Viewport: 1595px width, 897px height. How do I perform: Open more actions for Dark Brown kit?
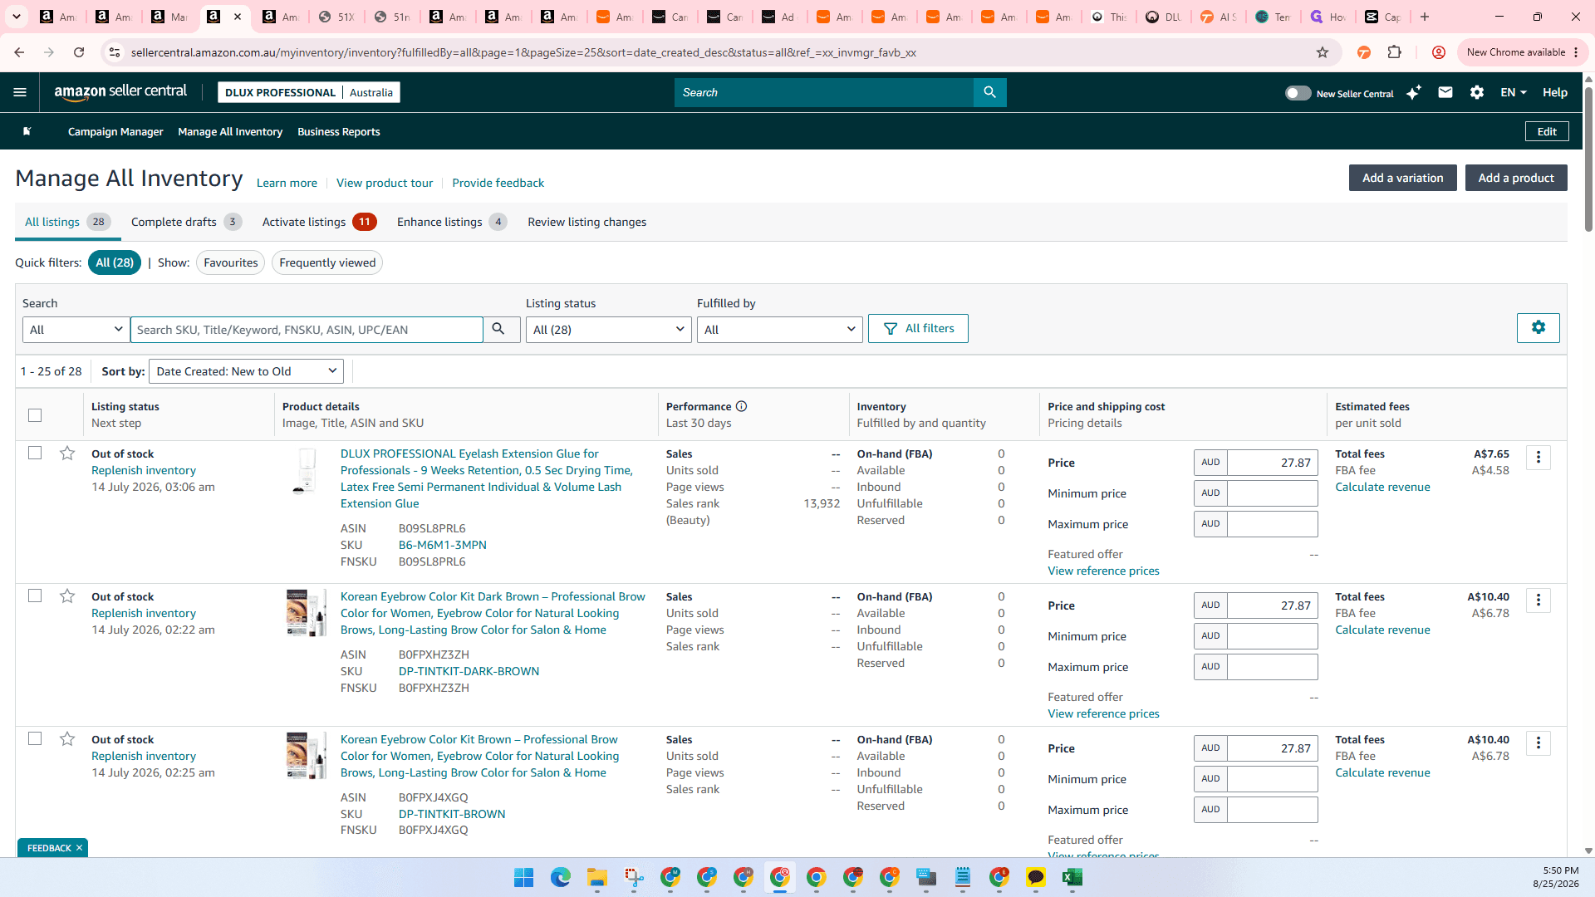point(1538,600)
